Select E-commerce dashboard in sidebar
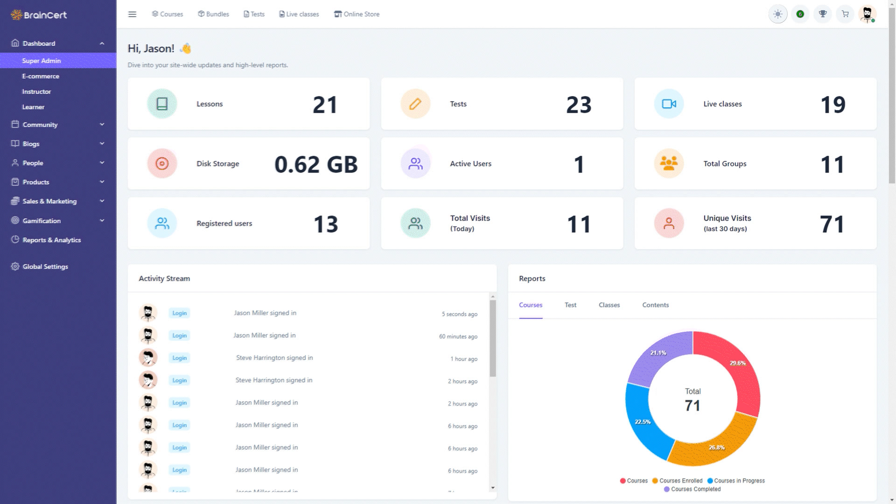 41,76
